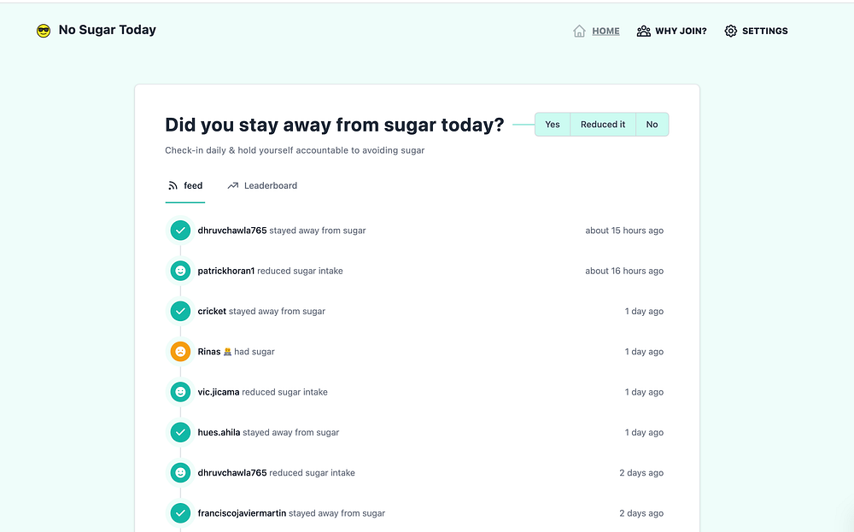
Task: Click the smiley icon beside patrickhoran1's entry
Action: 180,271
